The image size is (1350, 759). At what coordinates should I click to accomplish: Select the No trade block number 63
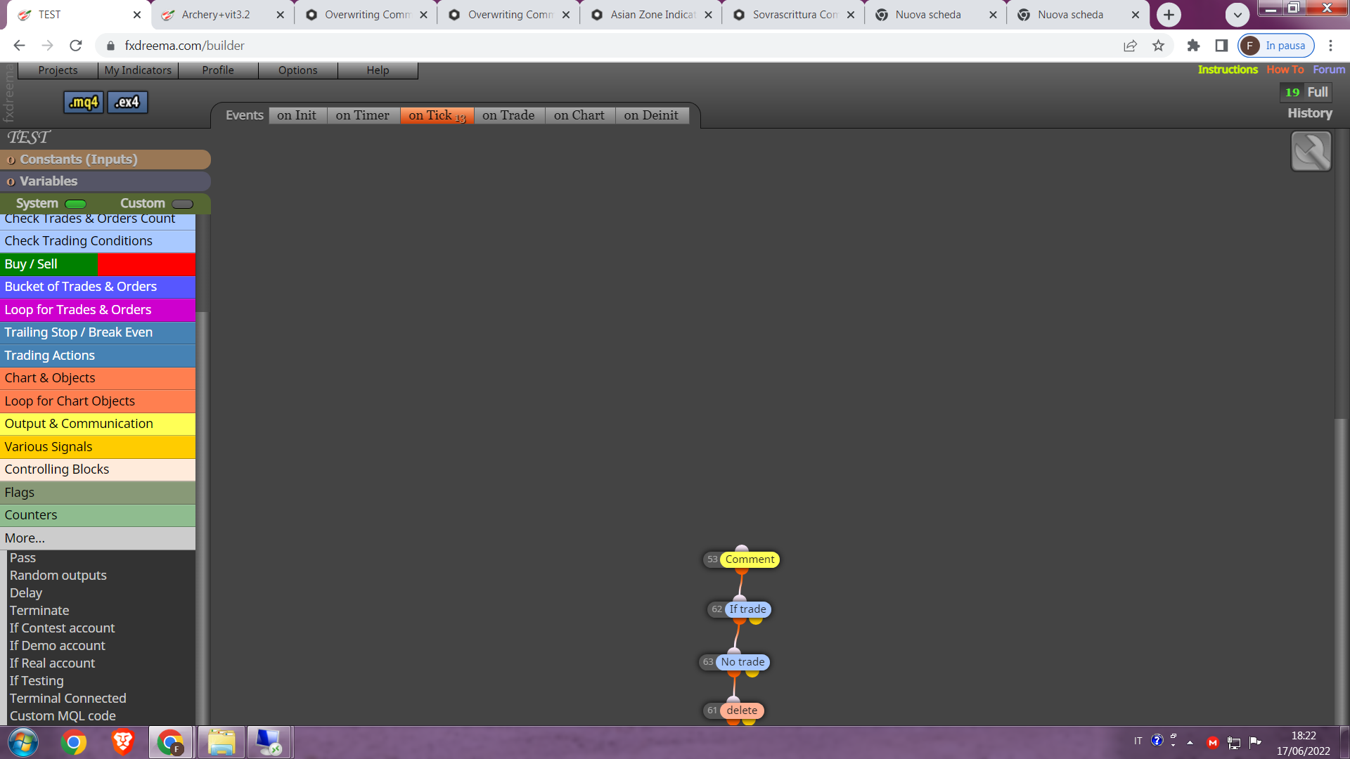(742, 662)
